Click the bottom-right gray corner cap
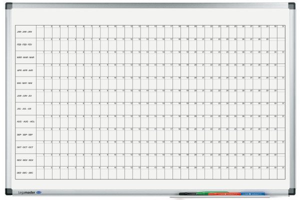The width and height of the screenshot is (300, 200). (x=292, y=191)
